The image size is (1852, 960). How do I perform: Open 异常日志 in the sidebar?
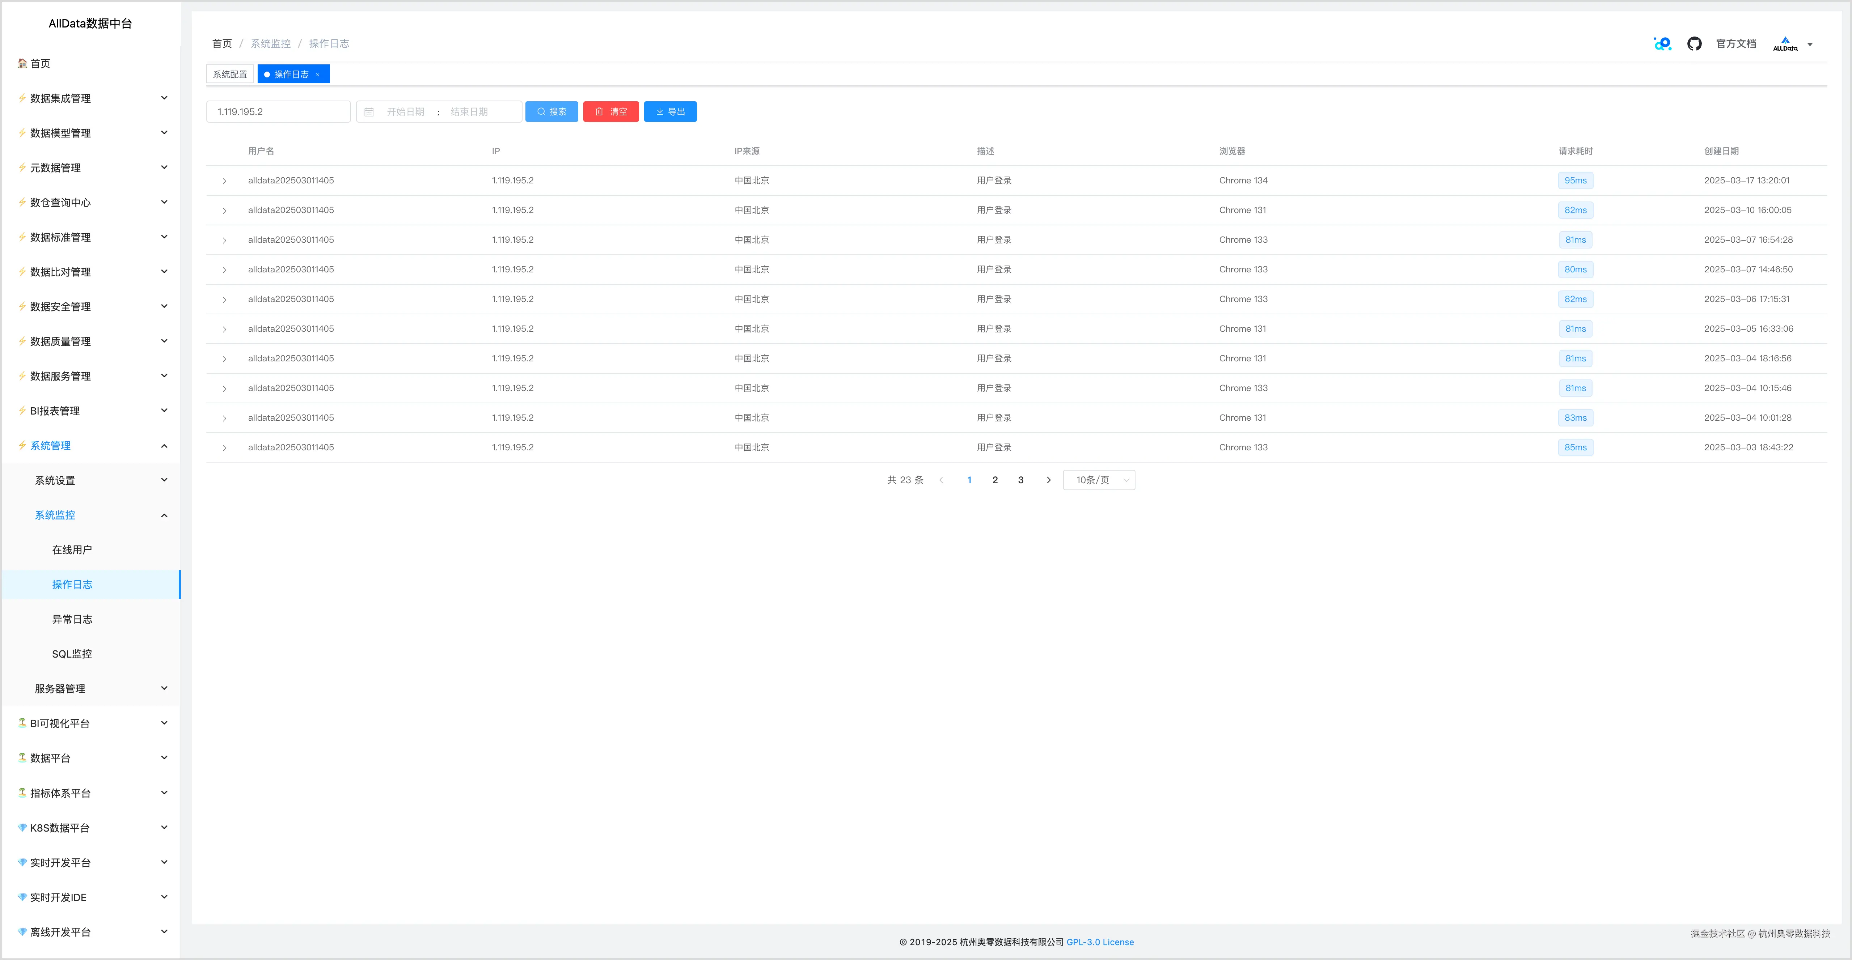tap(72, 619)
